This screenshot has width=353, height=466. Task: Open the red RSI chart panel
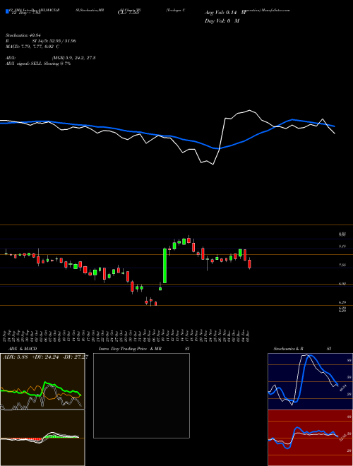(x=310, y=438)
